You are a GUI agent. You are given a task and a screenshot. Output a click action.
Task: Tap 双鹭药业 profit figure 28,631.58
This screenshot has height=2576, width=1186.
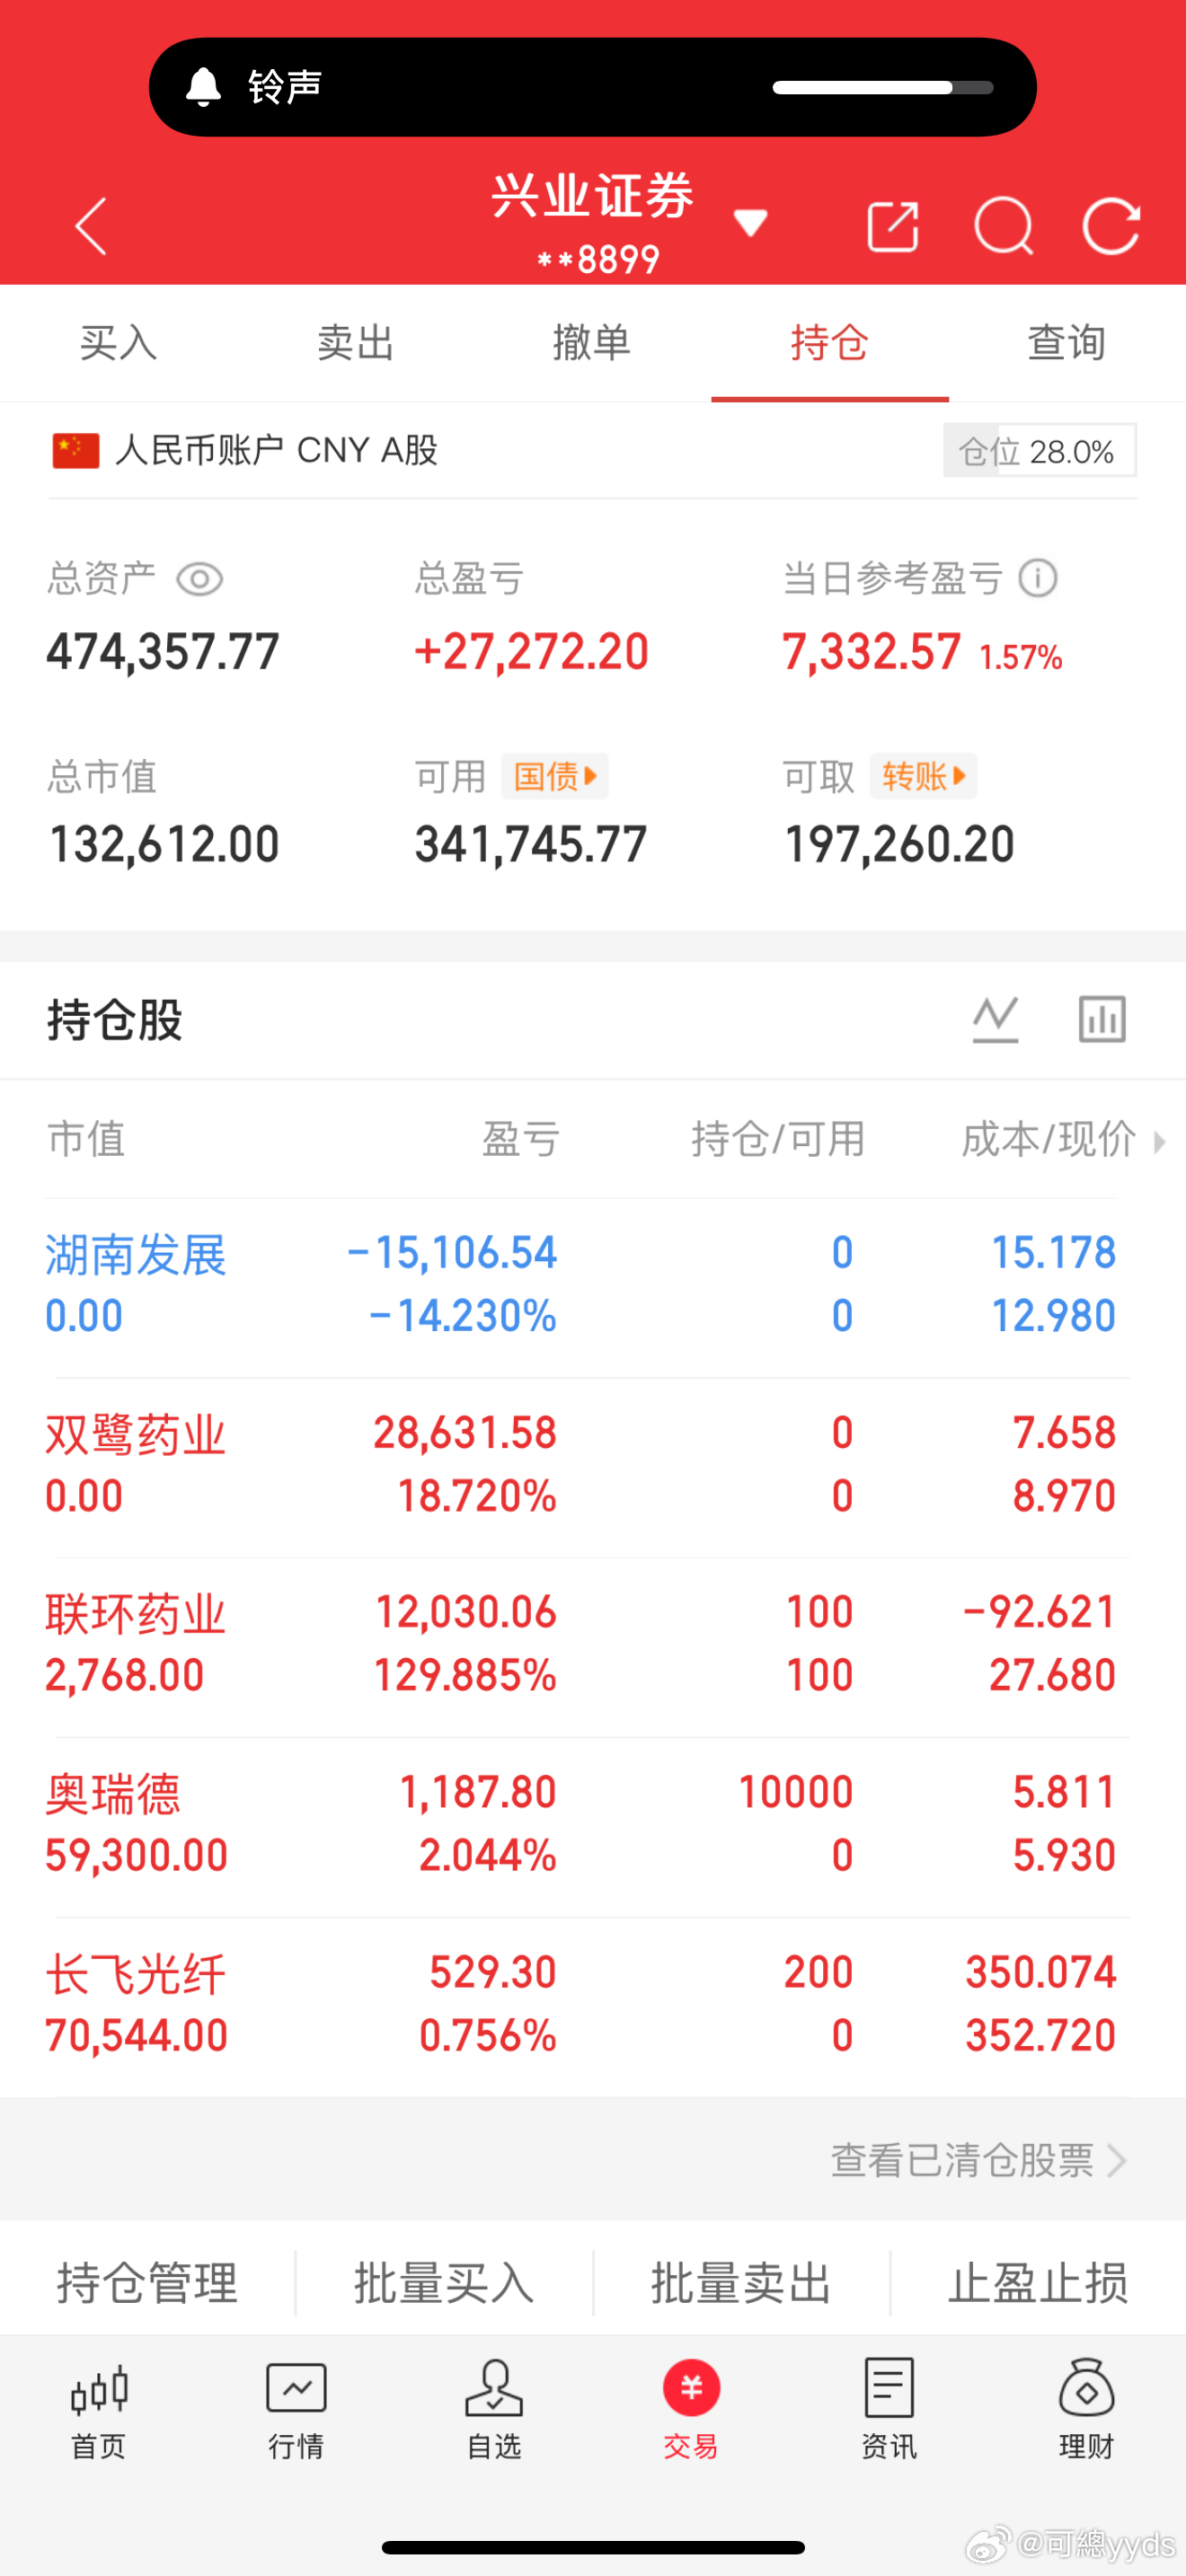tap(465, 1433)
